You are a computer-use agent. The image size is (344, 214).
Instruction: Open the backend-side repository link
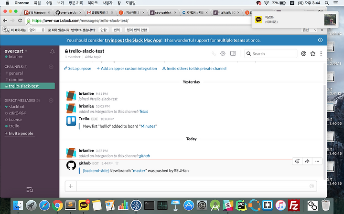(x=96, y=171)
